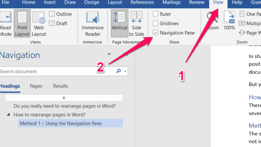
Task: Select Vertical page movement
Action: (x=119, y=24)
